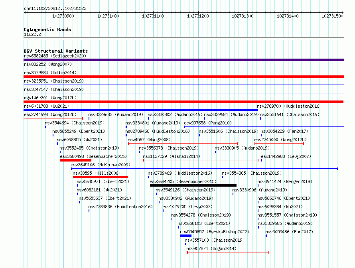Viewport: 355px width, 268px height.
Task: Open nsv3551606 (Chaisson2019) variant
Action: click(x=229, y=131)
